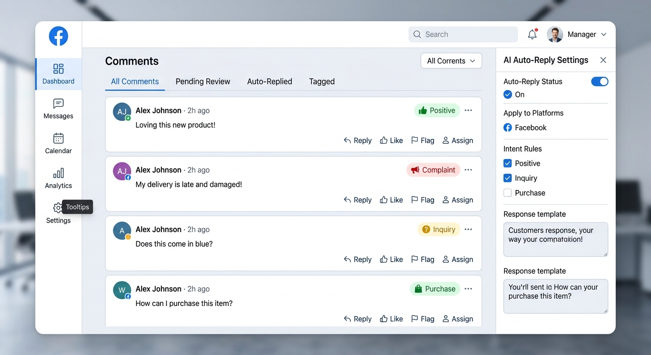Uncheck the Inquiry intent rule

click(508, 178)
